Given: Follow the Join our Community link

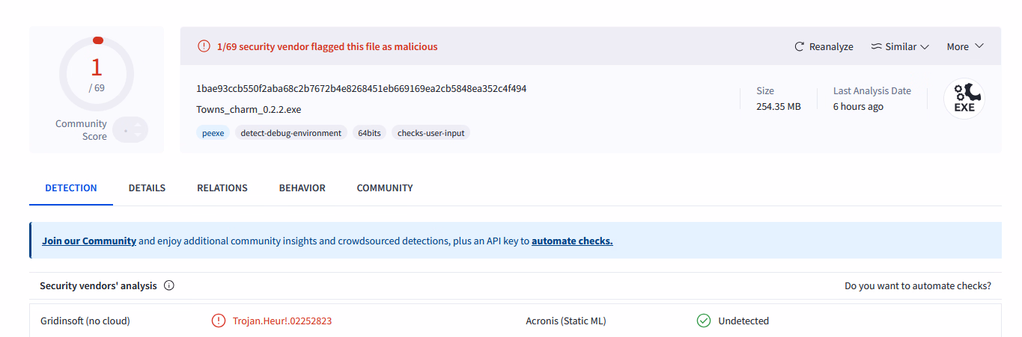Looking at the screenshot, I should coord(89,241).
